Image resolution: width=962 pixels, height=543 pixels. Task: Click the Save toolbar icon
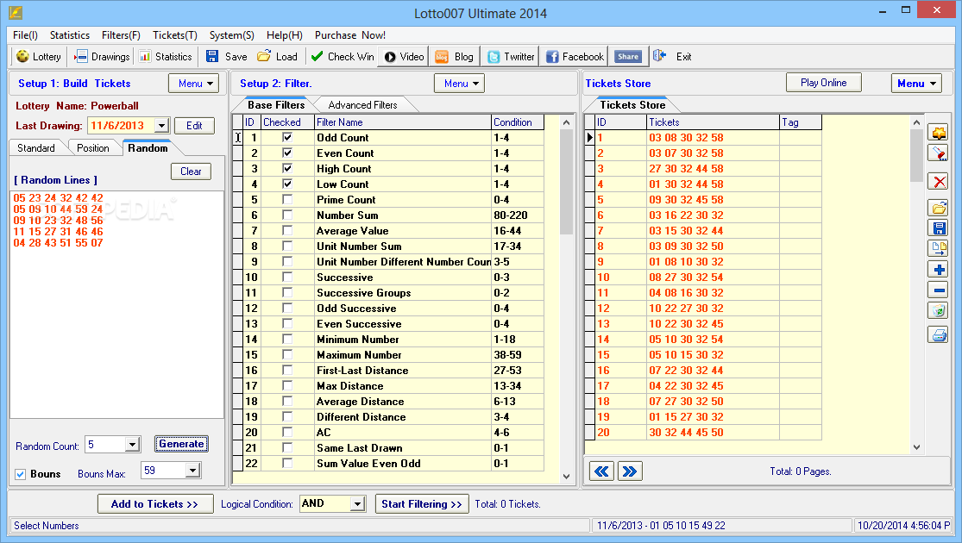(212, 56)
